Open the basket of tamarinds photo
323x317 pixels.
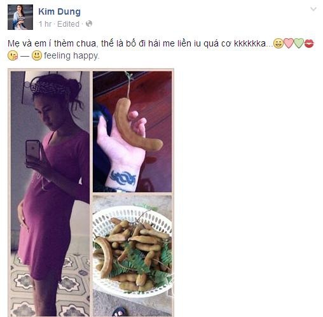(132, 255)
